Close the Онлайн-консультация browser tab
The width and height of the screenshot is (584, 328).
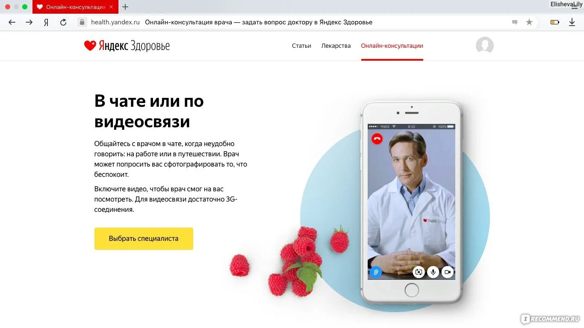(x=112, y=7)
